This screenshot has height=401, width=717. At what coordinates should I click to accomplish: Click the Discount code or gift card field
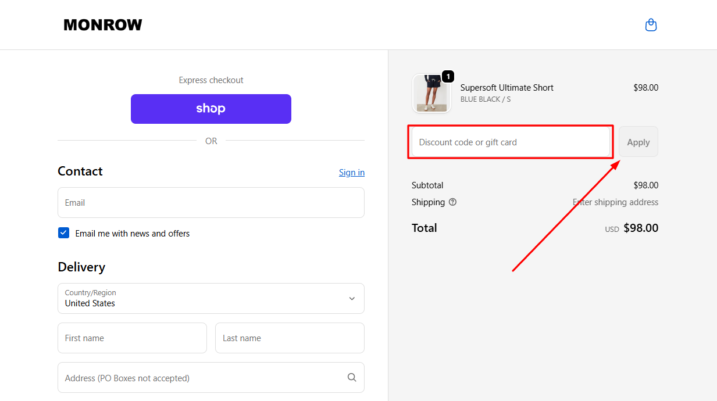click(511, 142)
